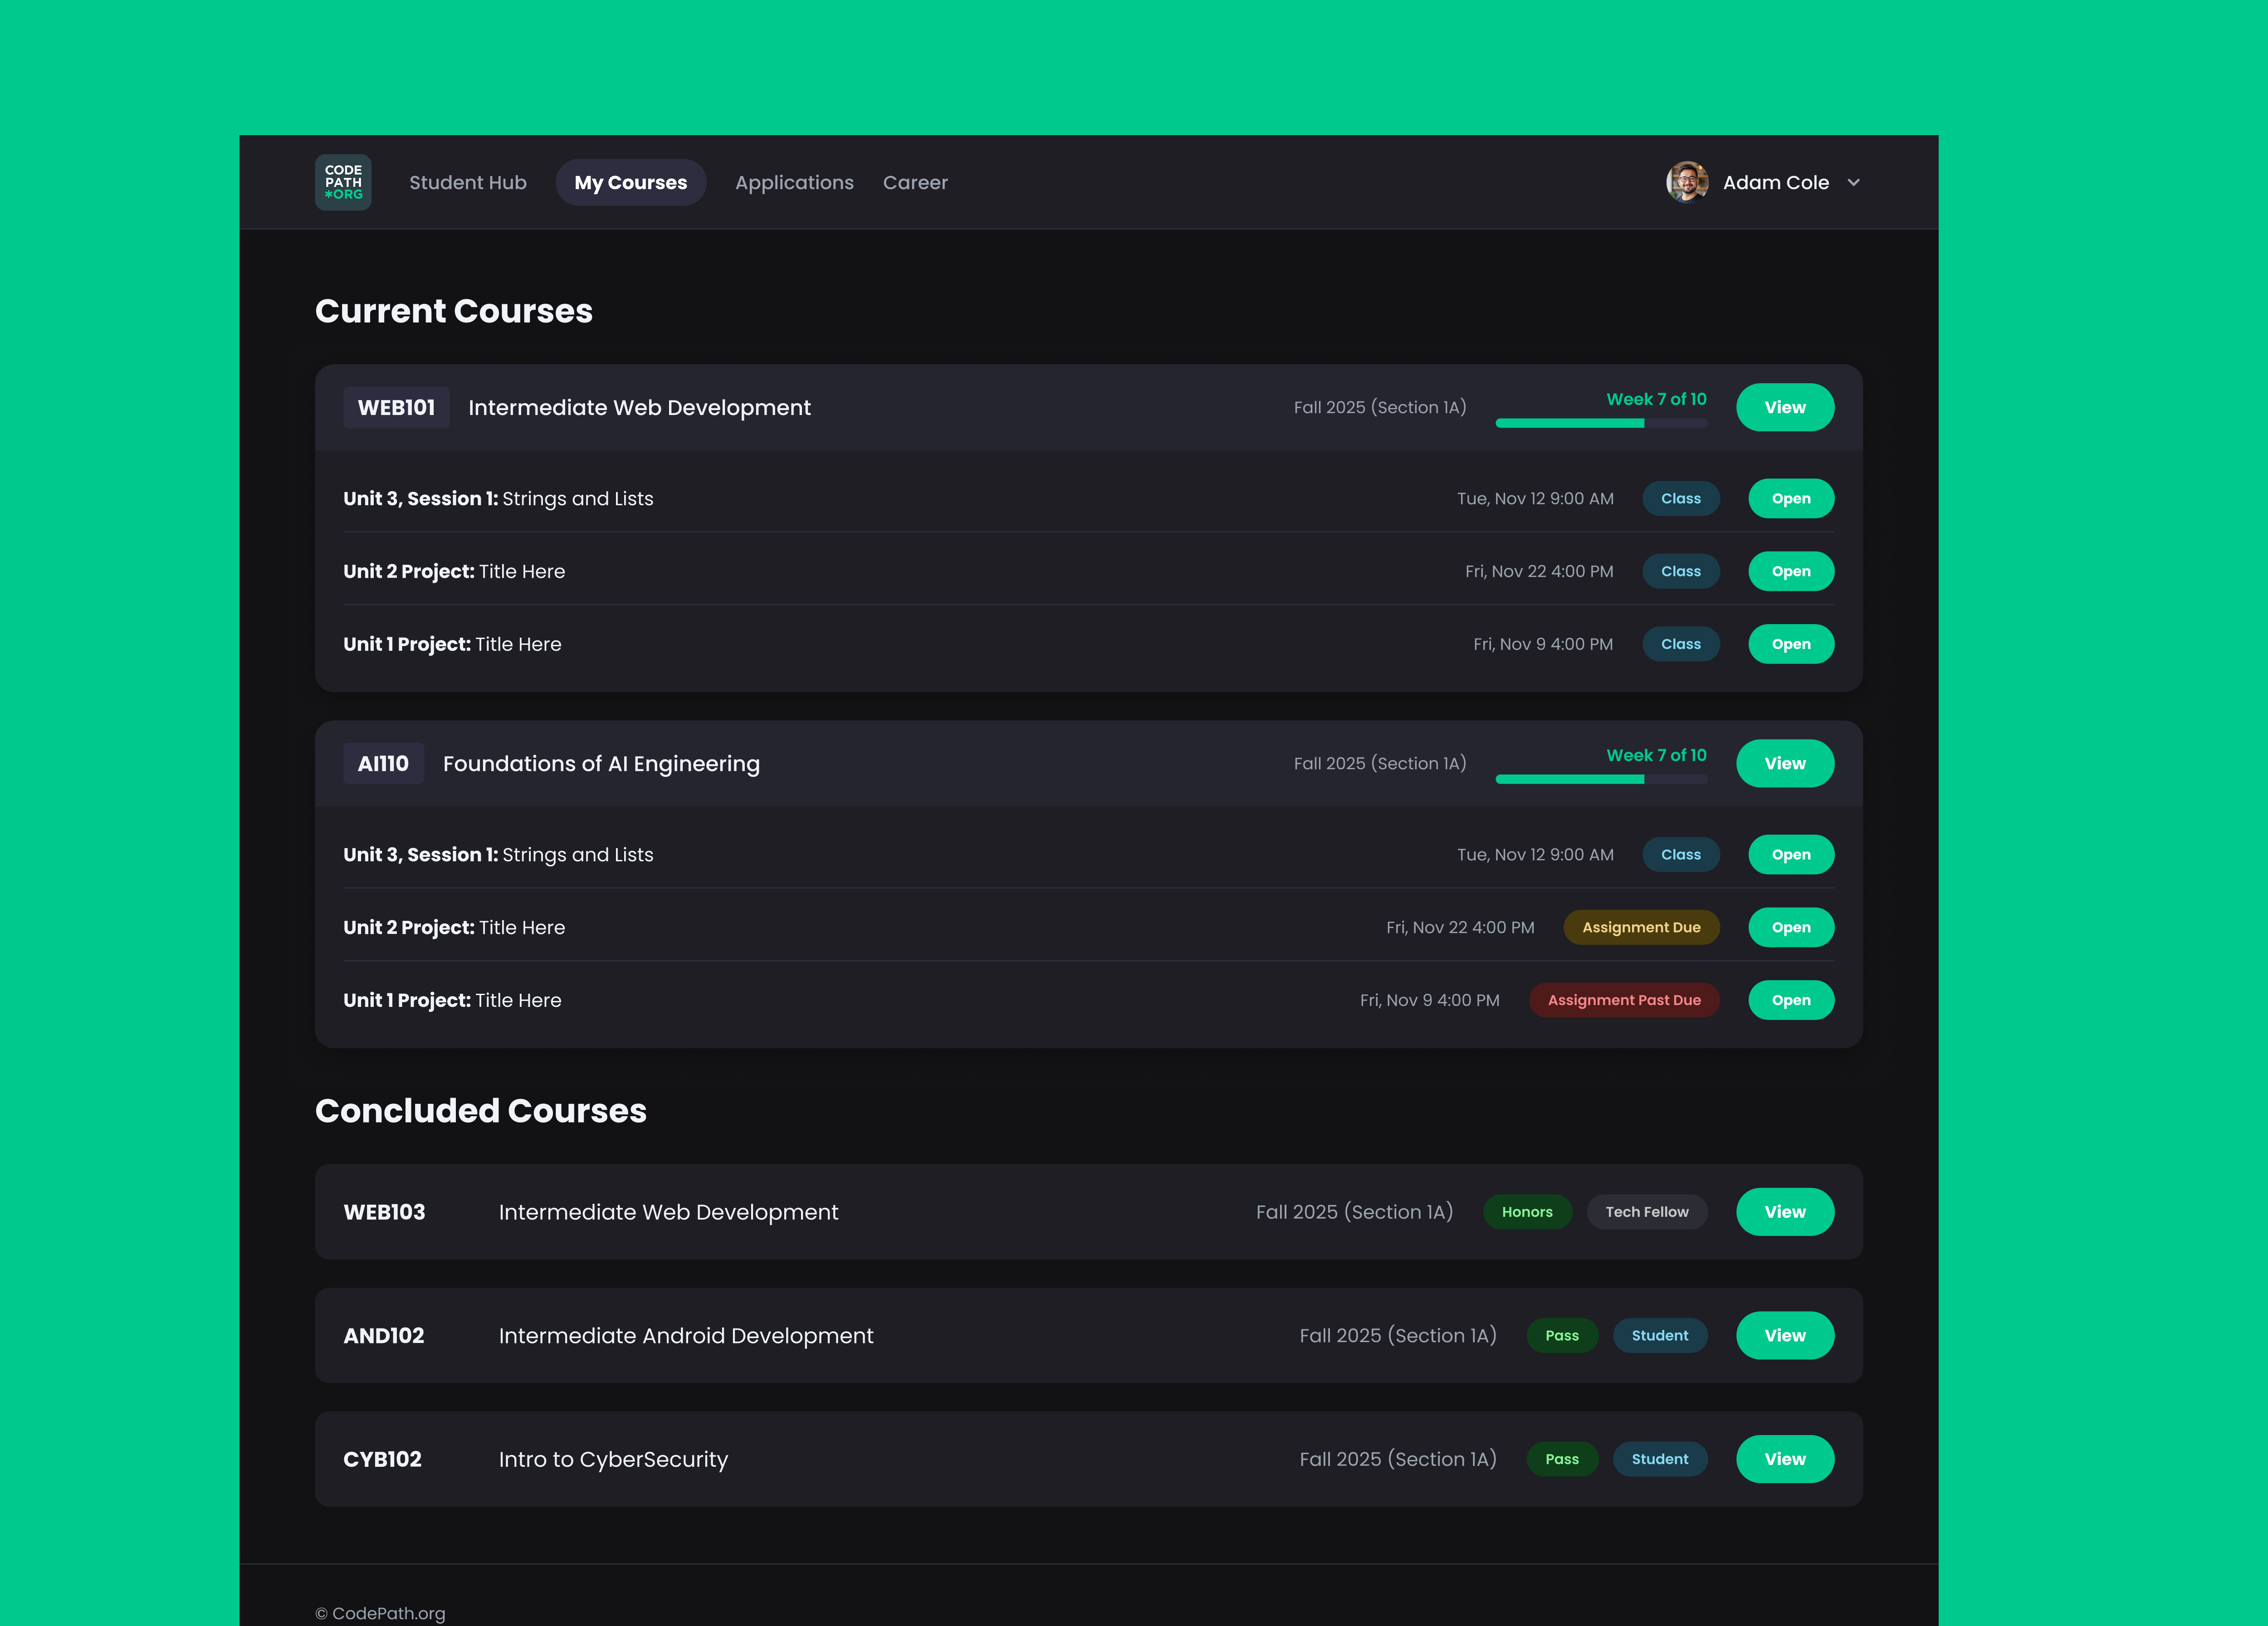Click the Student badge on CYB102
The height and width of the screenshot is (1626, 2268).
click(1660, 1459)
